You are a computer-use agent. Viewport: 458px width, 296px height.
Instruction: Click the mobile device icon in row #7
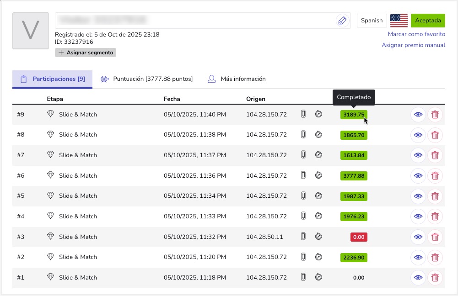303,155
